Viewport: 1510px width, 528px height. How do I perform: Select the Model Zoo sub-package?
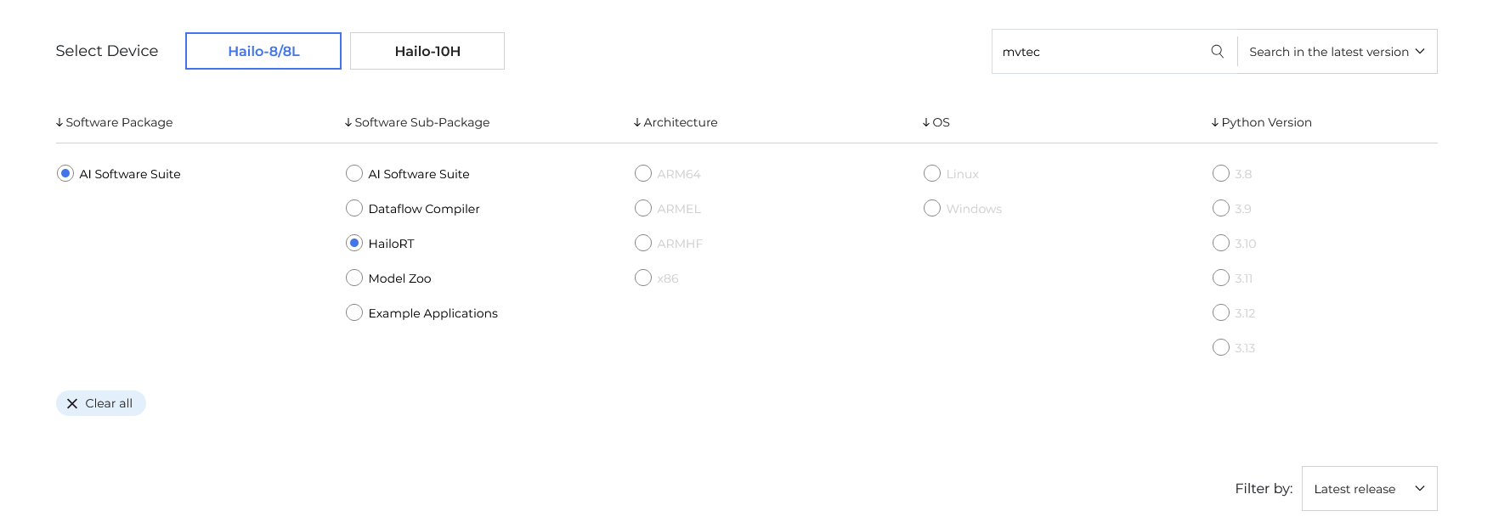tap(354, 278)
